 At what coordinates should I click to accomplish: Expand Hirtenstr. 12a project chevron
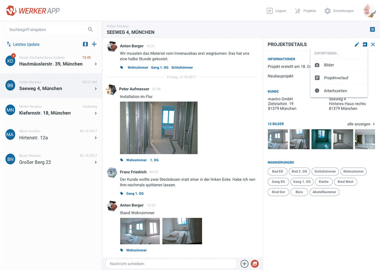click(x=96, y=138)
